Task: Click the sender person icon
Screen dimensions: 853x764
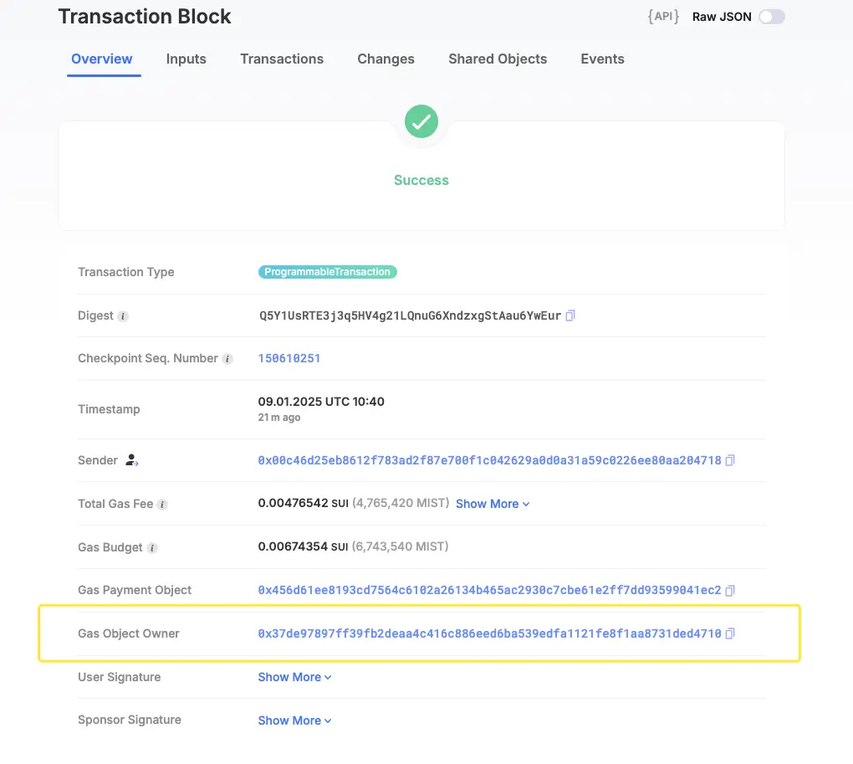Action: click(131, 460)
